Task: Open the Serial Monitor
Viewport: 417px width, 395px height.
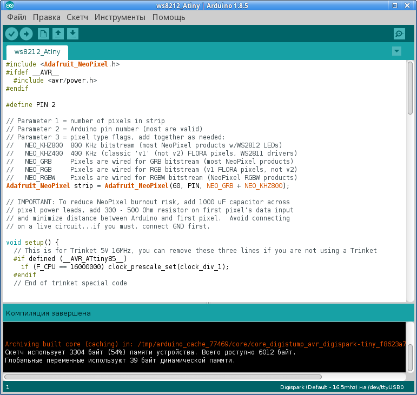Action: click(x=399, y=34)
